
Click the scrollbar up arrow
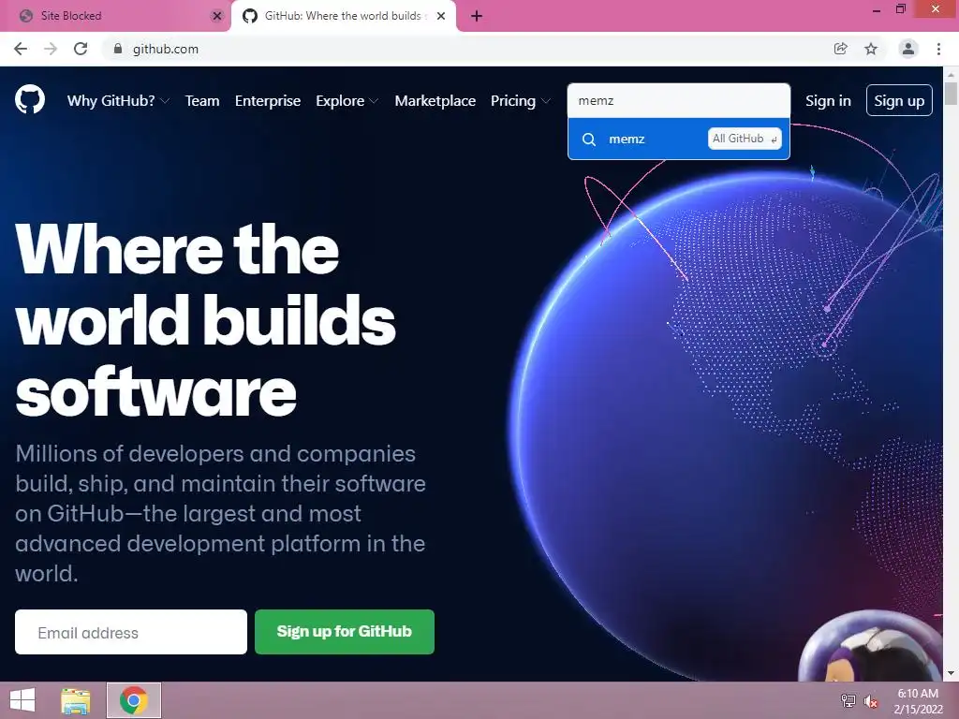click(951, 74)
